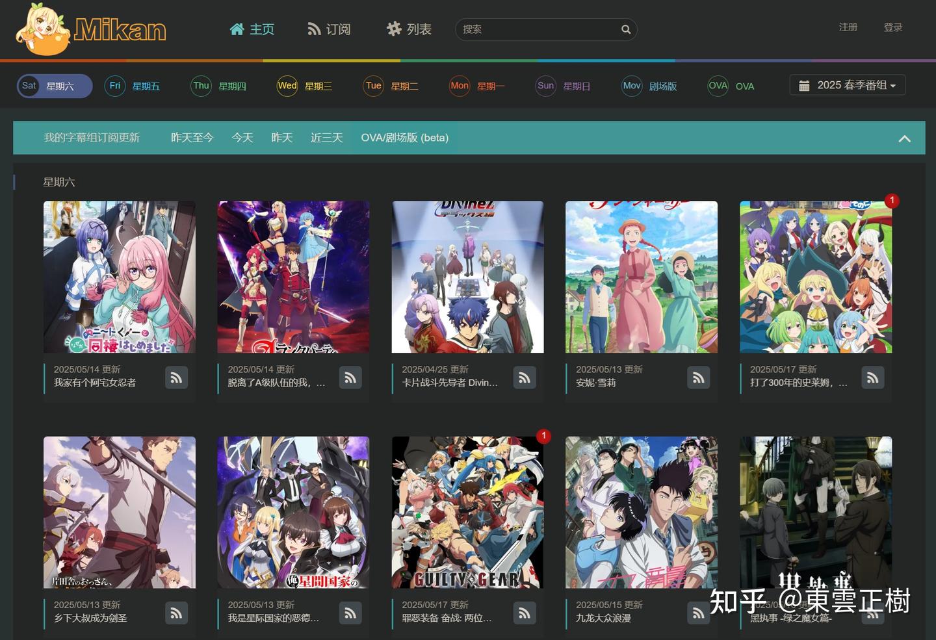Image resolution: width=936 pixels, height=640 pixels.
Task: Open the 我家有个阿宅女忍者 poster
Action: [x=120, y=277]
